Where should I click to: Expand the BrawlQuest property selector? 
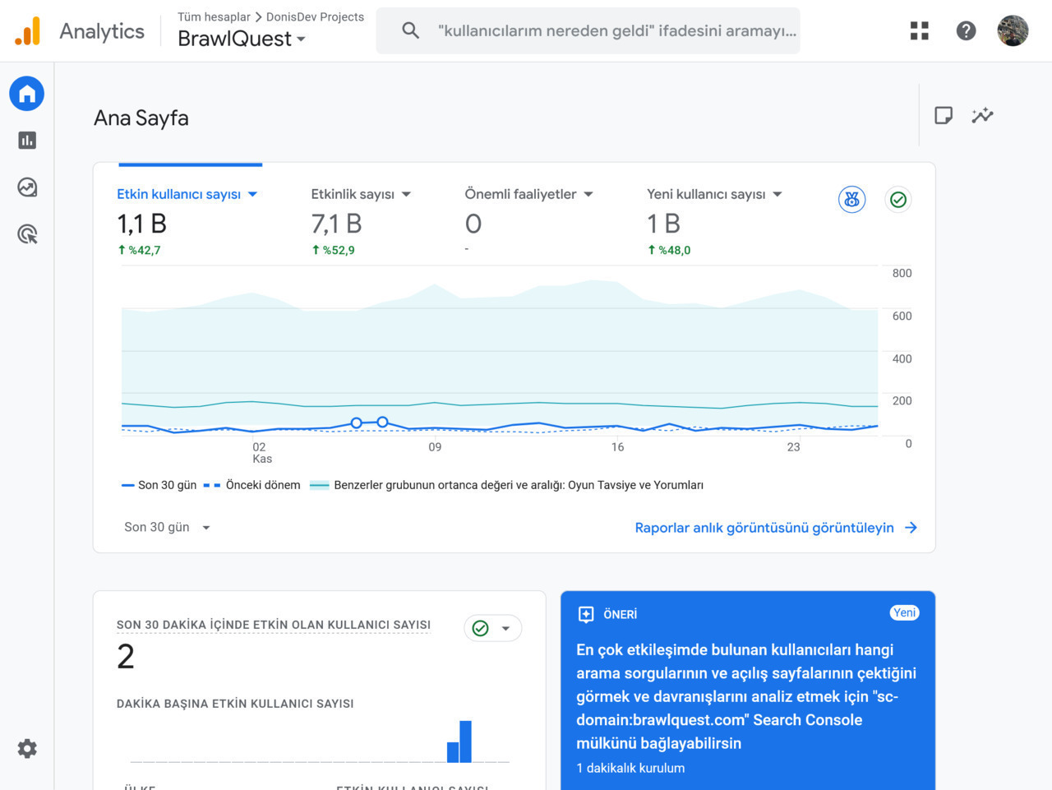click(242, 39)
